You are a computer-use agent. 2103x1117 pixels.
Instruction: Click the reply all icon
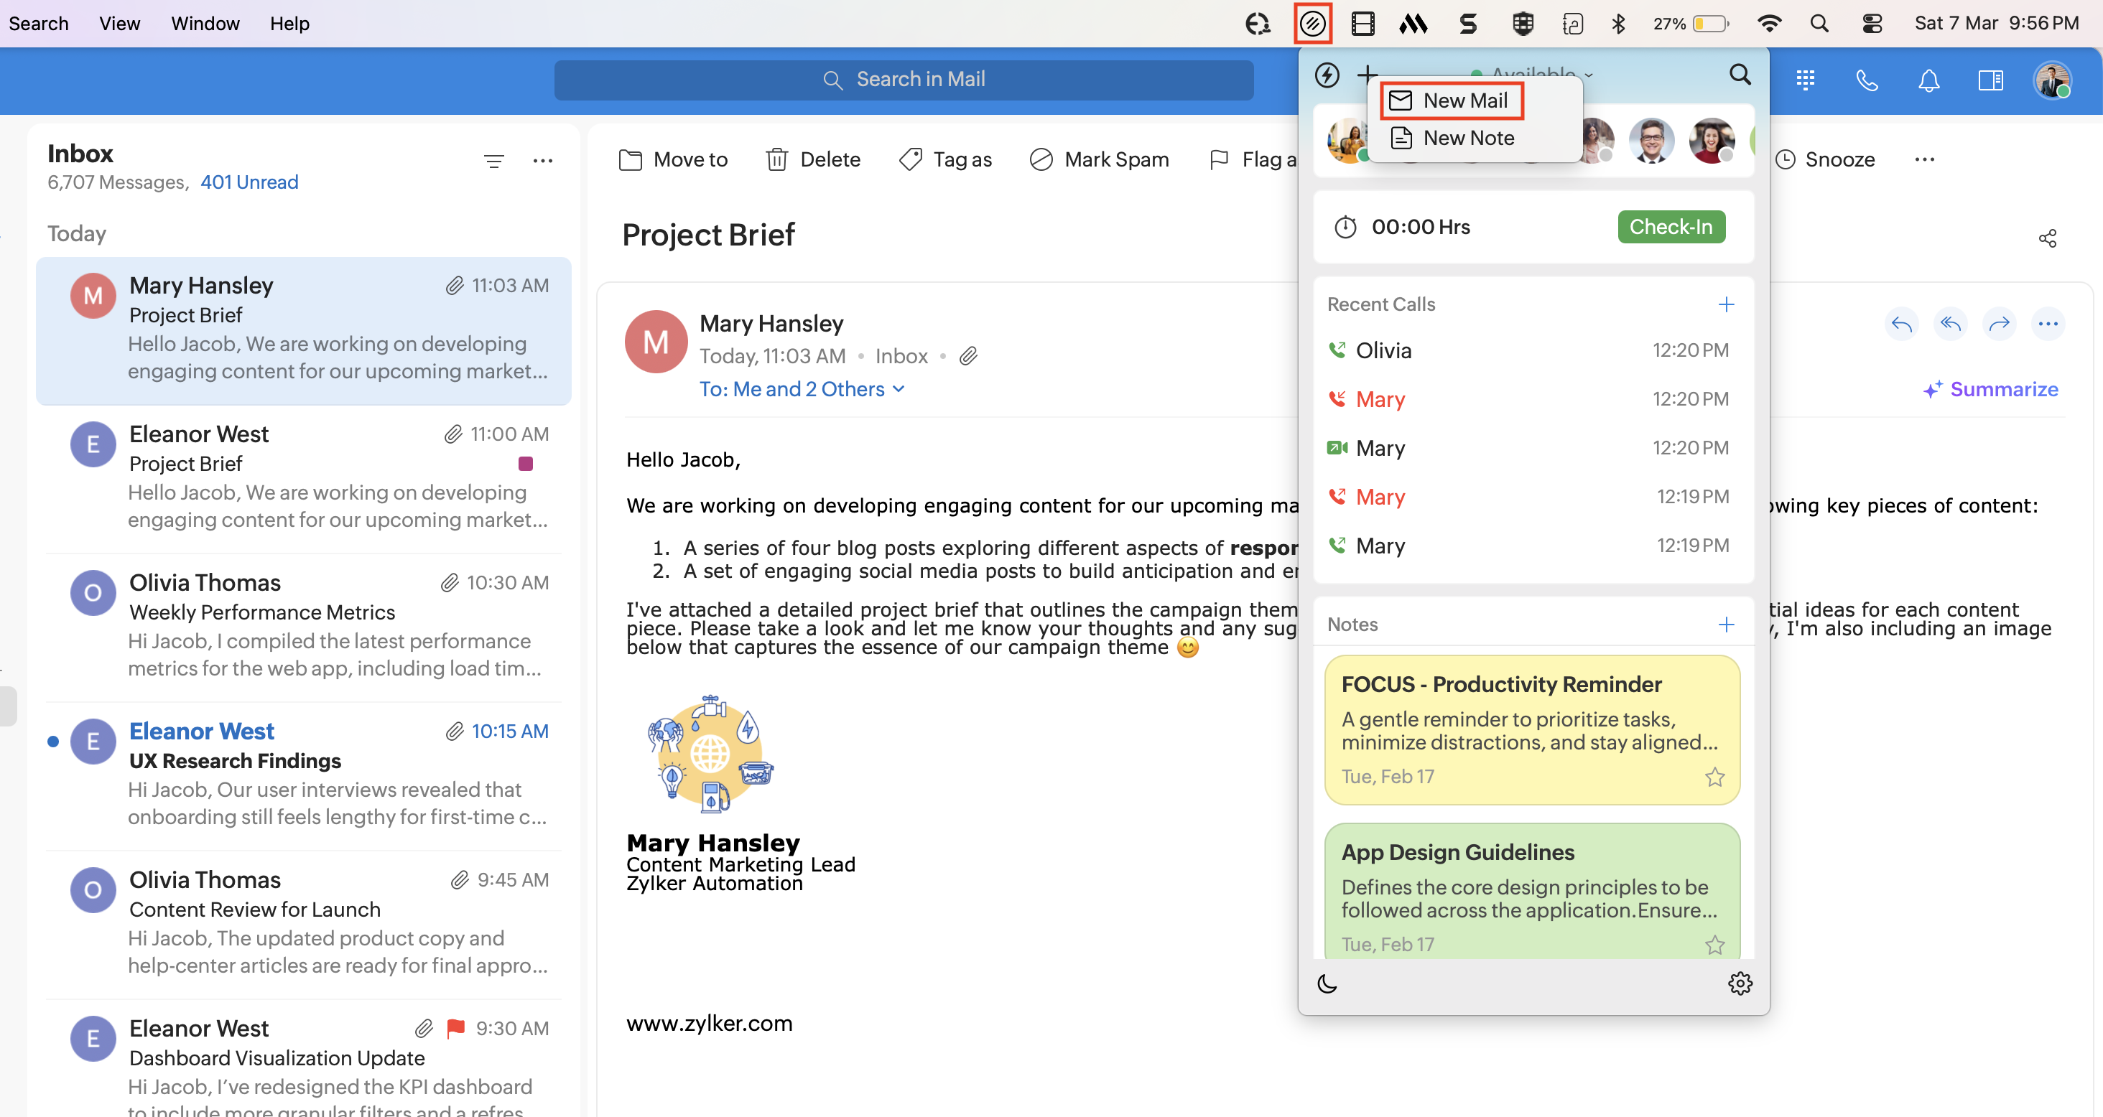coord(1950,324)
